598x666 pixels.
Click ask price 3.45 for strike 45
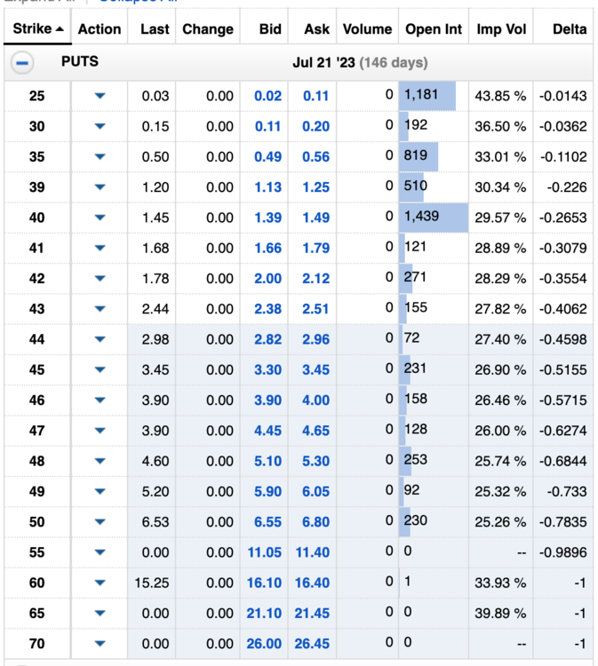coord(315,370)
